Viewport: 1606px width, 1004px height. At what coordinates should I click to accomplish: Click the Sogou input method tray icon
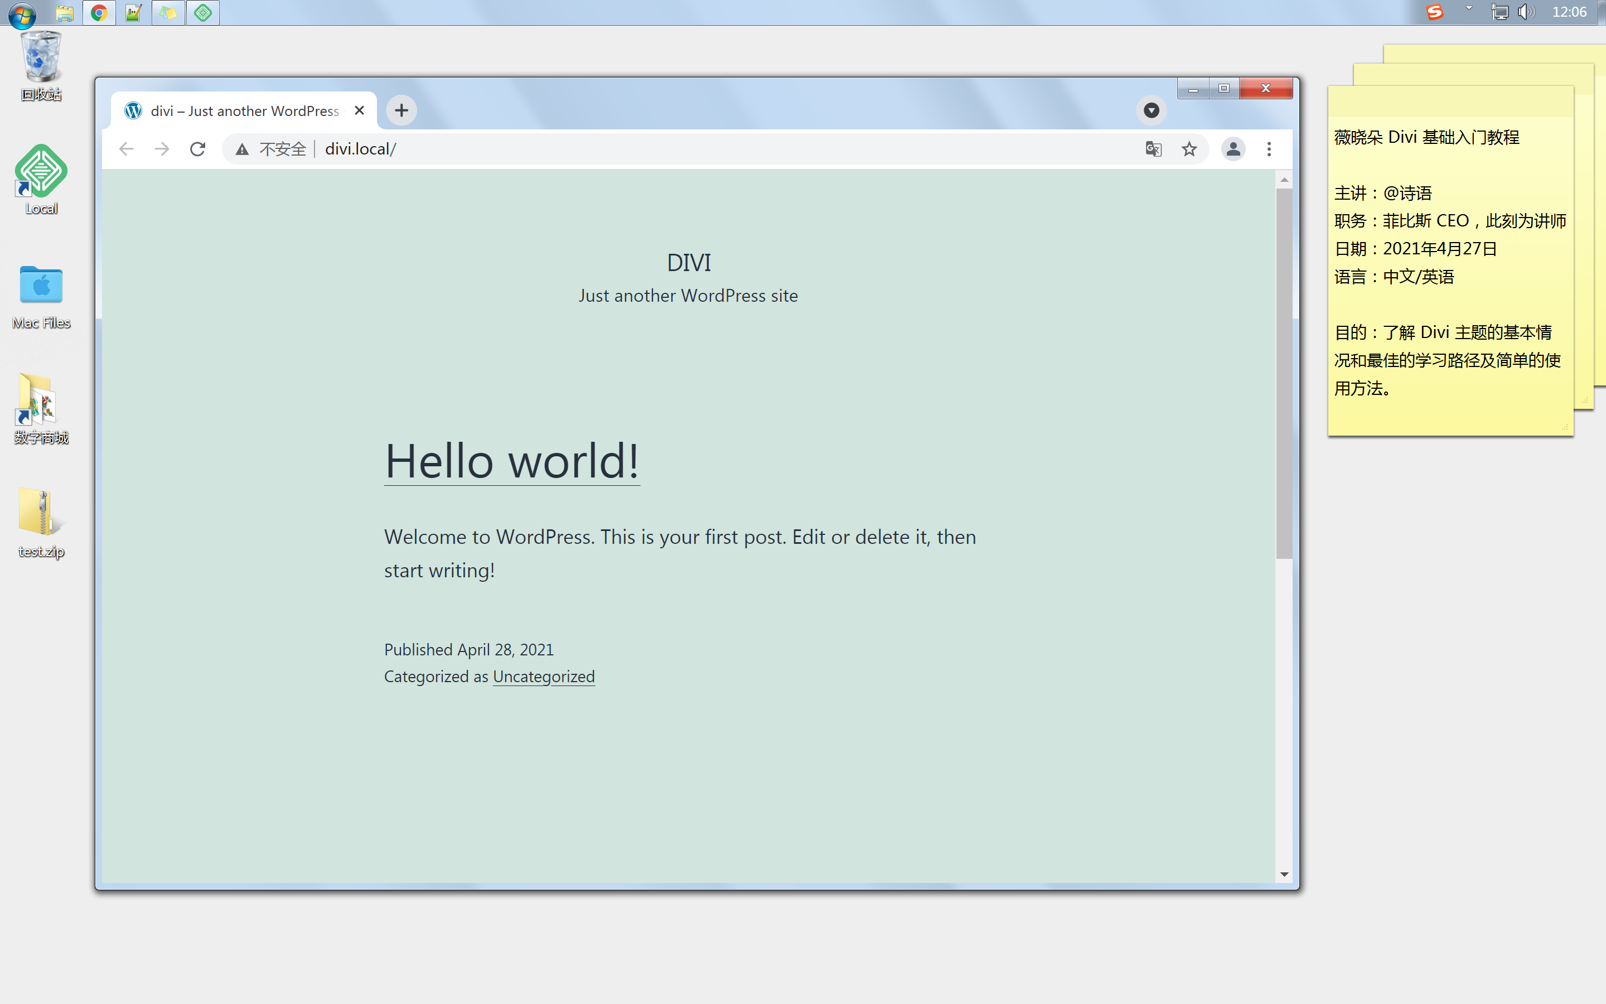(1435, 12)
